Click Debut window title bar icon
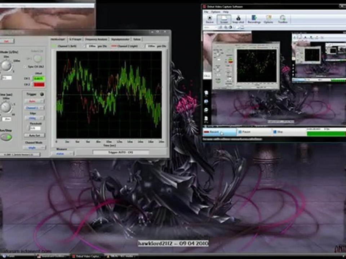Image resolution: width=346 pixels, height=259 pixels. 205,6
